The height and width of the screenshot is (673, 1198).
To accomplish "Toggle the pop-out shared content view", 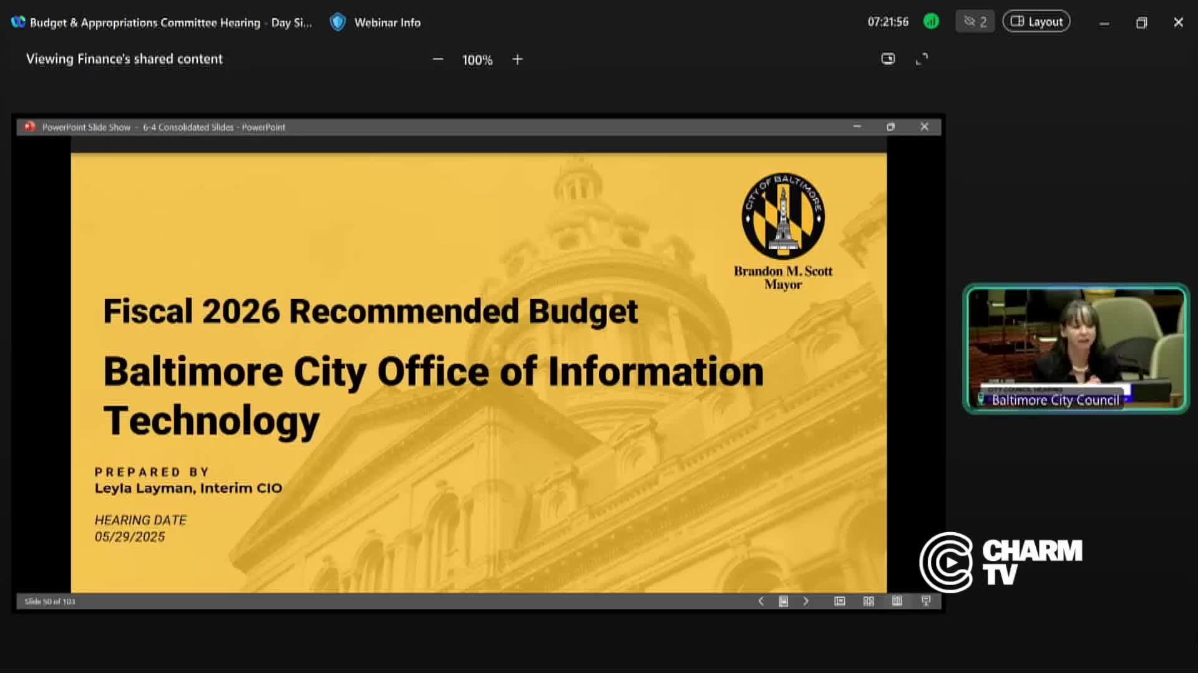I will tap(888, 59).
